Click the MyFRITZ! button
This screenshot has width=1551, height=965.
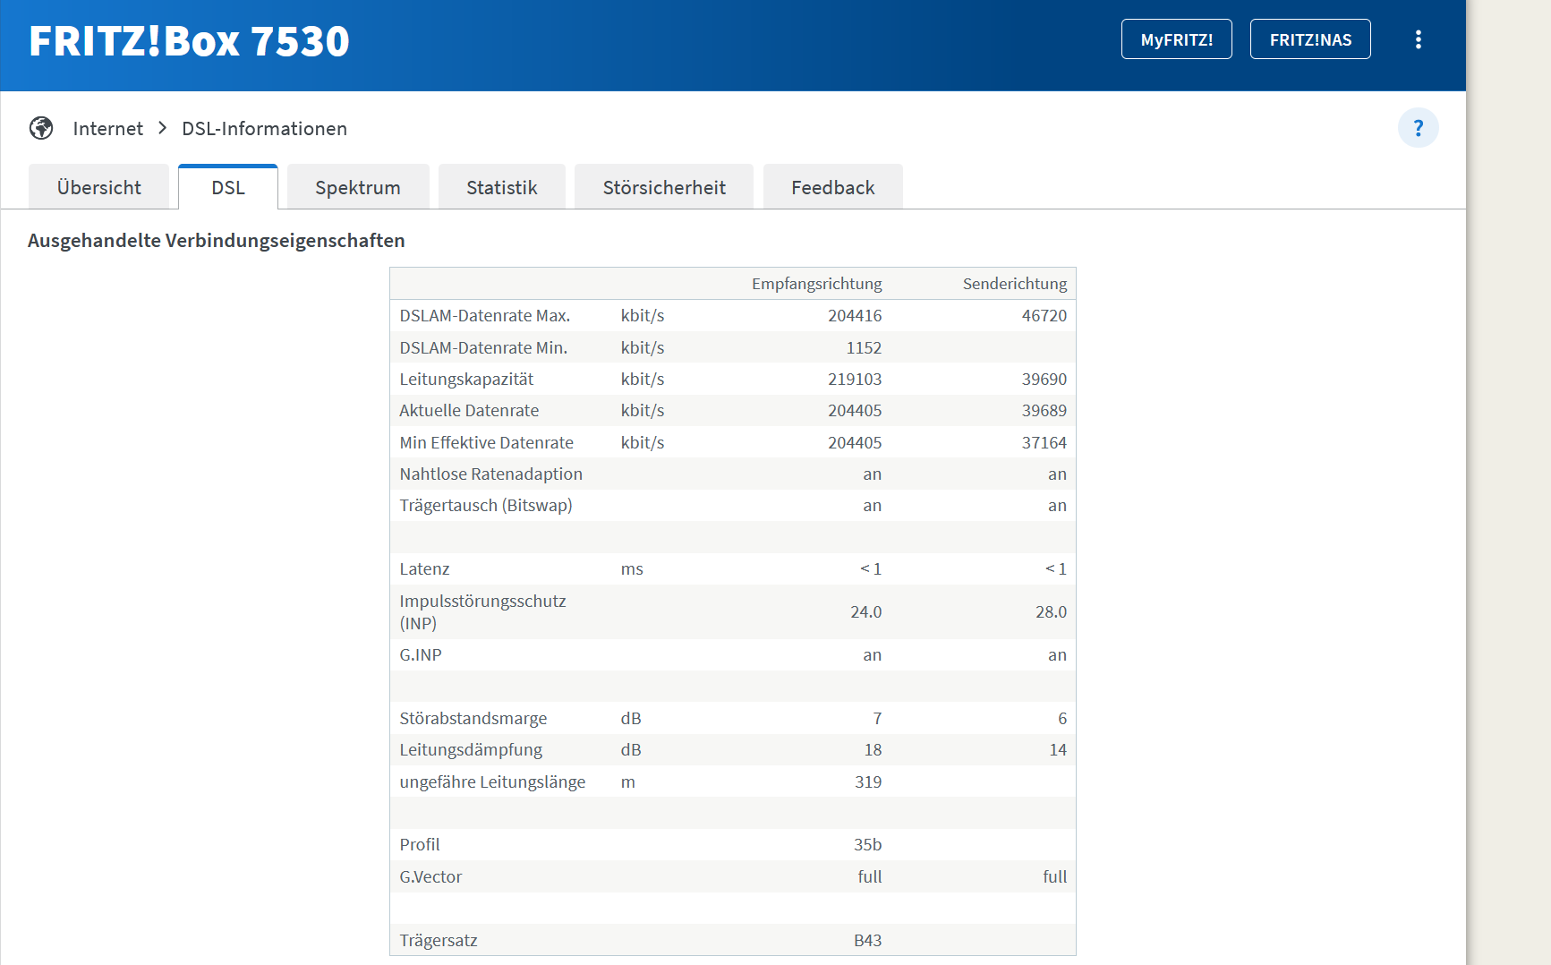click(1177, 39)
